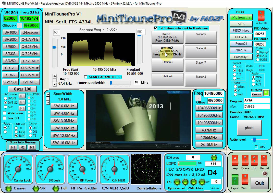Click the Freq 10495300 input field
The width and height of the screenshot is (273, 193).
coord(214,94)
